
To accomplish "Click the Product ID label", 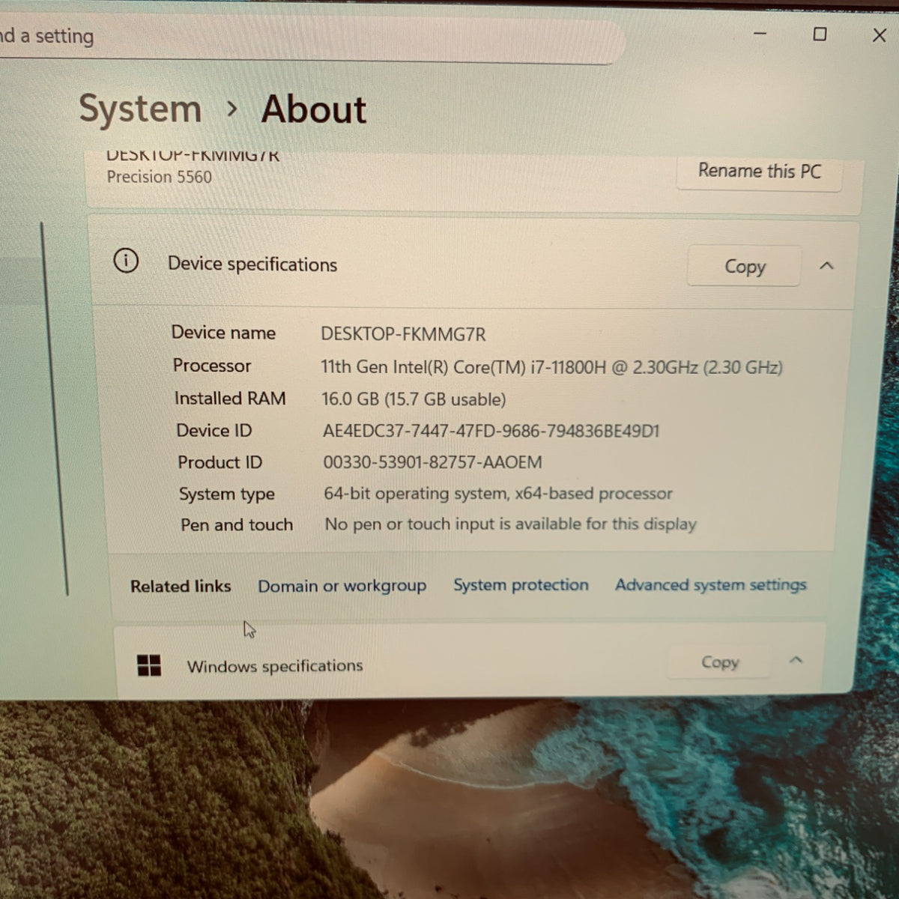I will coord(220,462).
